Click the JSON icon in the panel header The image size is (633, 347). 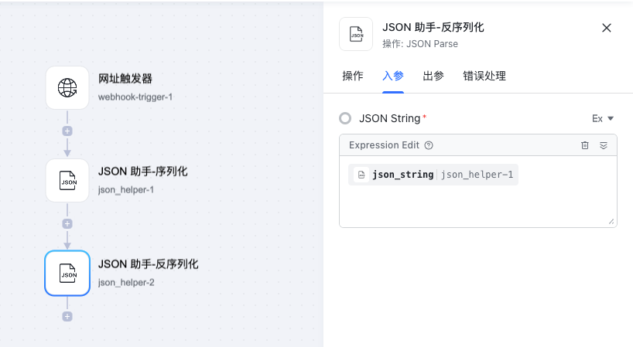click(x=356, y=34)
